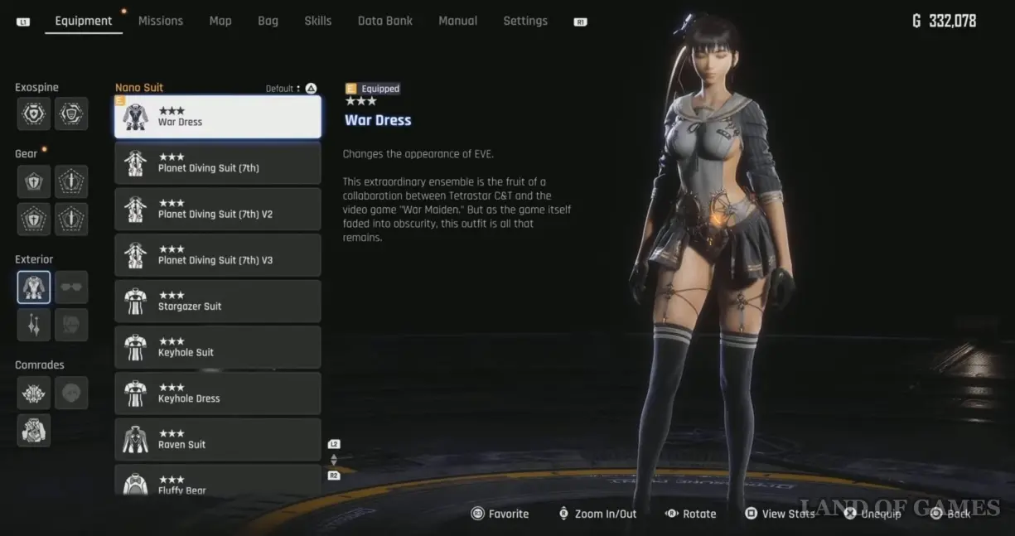1015x536 pixels.
Task: Click the Equipped status badge
Action: click(373, 89)
